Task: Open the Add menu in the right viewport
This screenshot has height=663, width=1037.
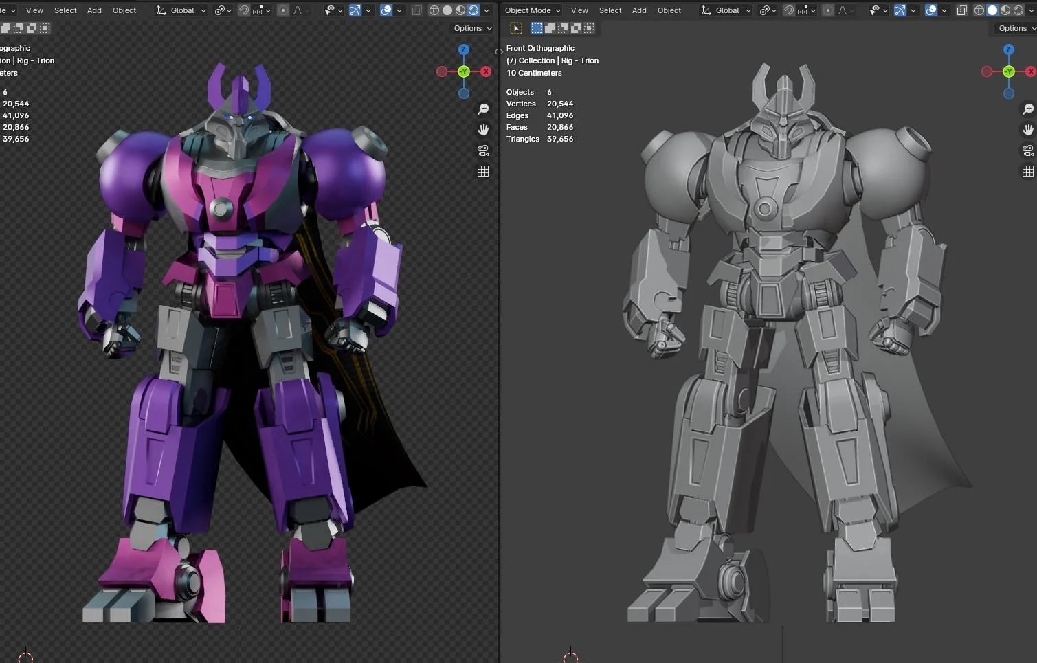Action: 638,10
